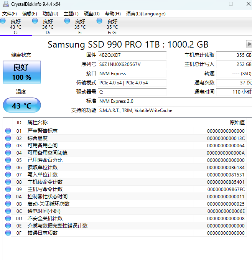Click the standard field NVM Express 2.0
The width and height of the screenshot is (252, 262).
[x=175, y=101]
